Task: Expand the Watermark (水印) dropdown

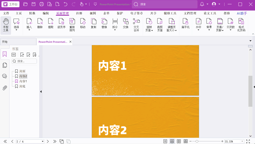Action: (198, 30)
